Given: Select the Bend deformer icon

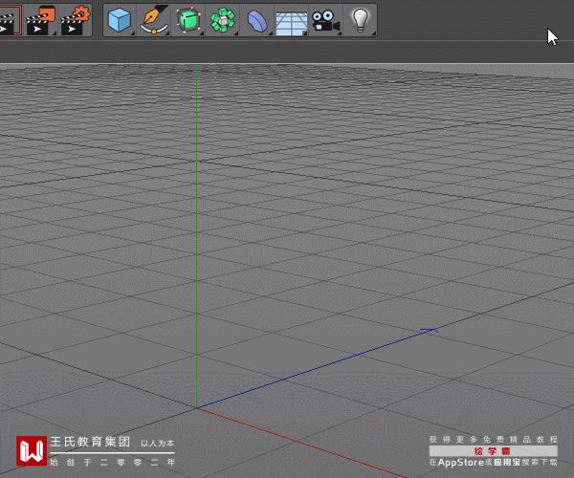Looking at the screenshot, I should click(257, 20).
